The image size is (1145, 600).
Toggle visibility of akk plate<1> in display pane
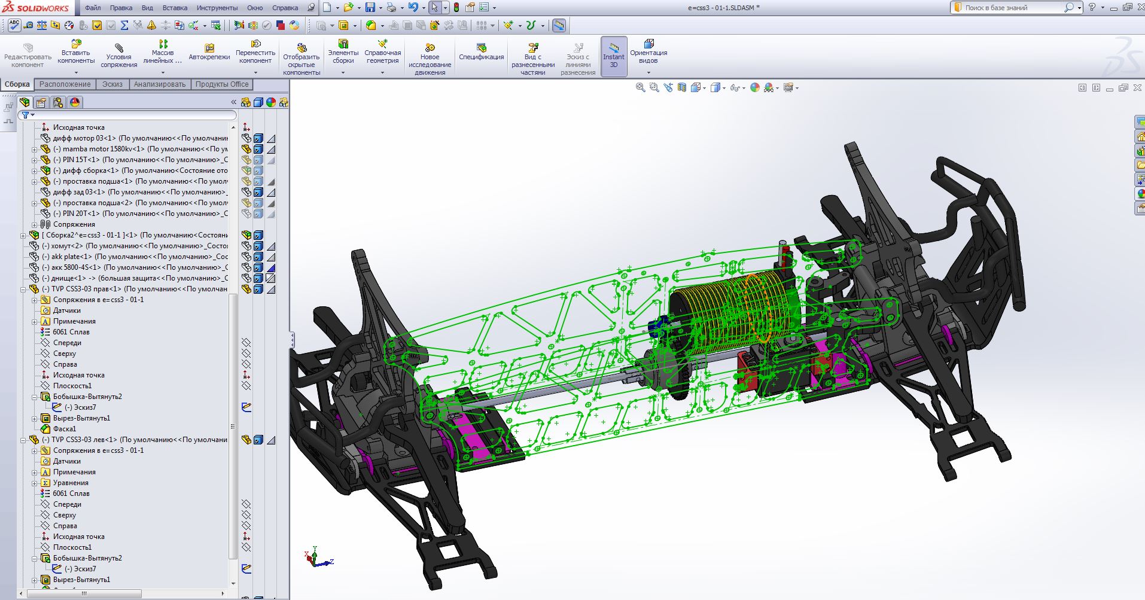(246, 257)
